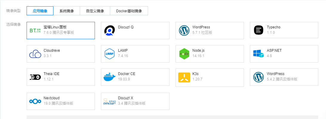Select the Cloudreve image title

tap(52, 51)
